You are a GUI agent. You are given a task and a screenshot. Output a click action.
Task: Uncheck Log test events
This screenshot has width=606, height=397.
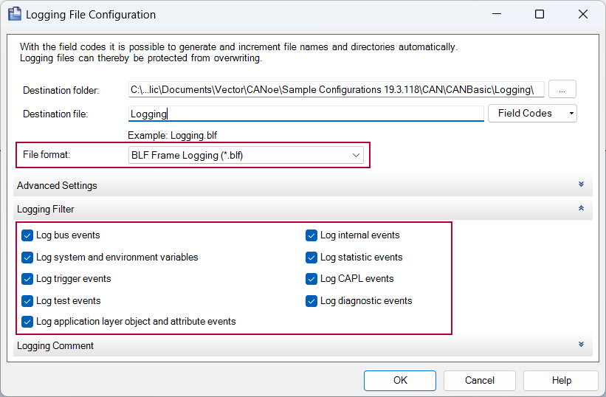point(27,301)
